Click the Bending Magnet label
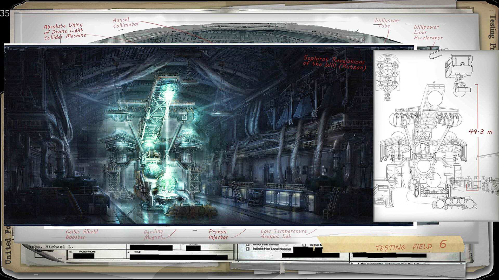Image resolution: width=499 pixels, height=280 pixels. (x=153, y=234)
